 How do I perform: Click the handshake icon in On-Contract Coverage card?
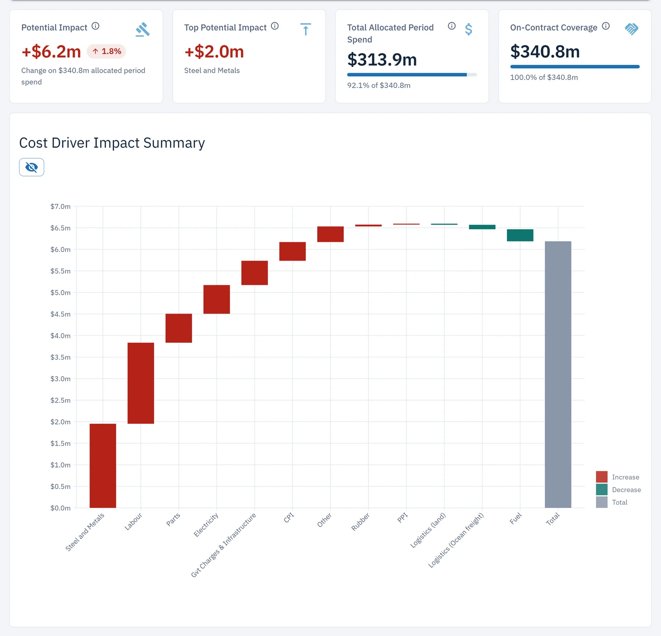632,29
